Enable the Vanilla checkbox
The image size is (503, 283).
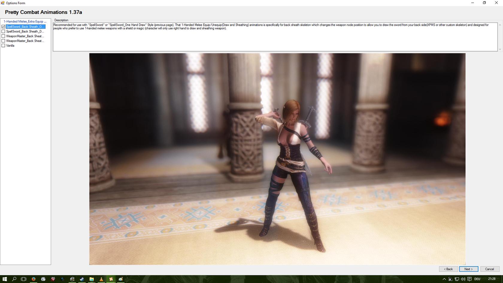(4, 46)
